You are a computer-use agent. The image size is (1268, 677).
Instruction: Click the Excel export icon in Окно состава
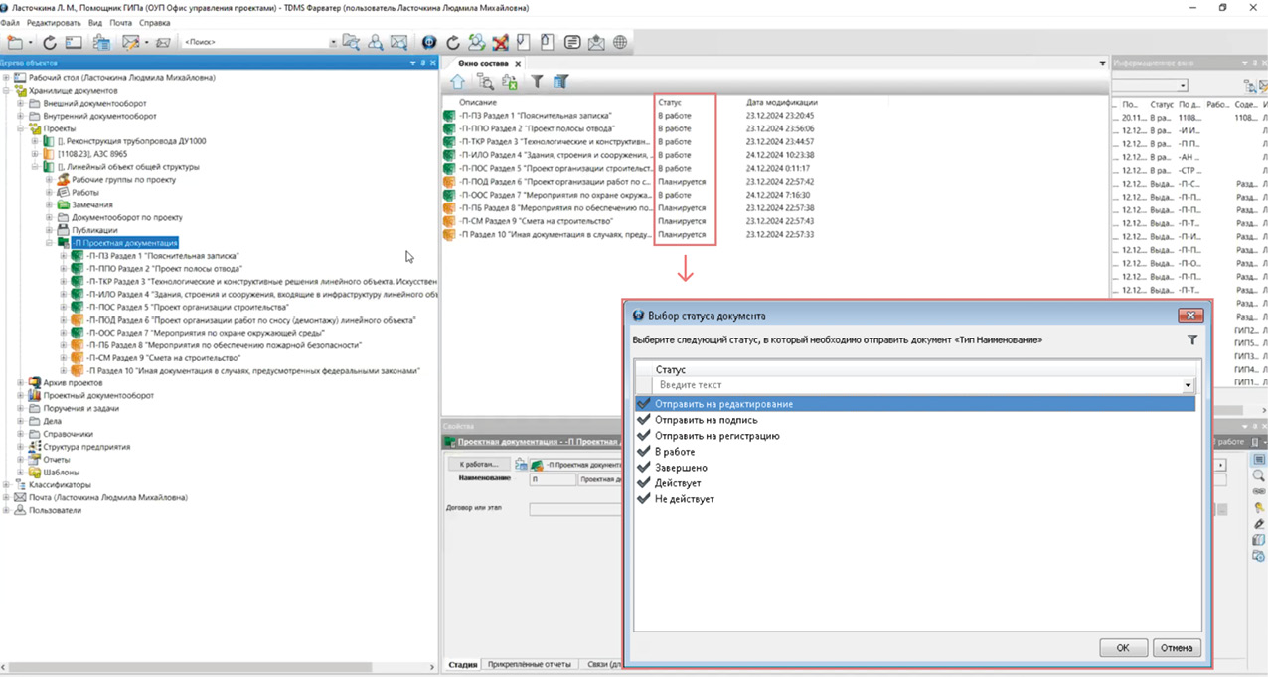pyautogui.click(x=510, y=83)
